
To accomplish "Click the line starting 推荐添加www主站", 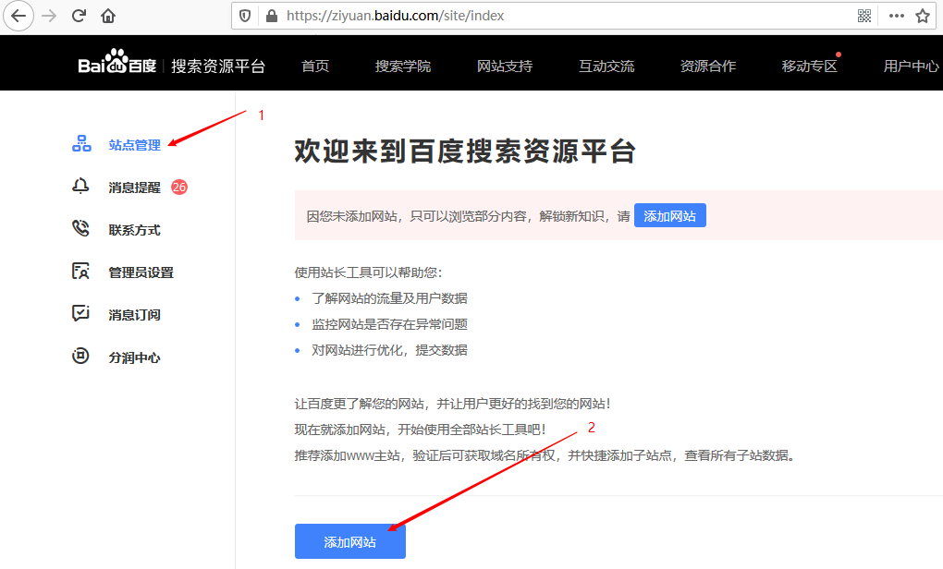I will [546, 455].
